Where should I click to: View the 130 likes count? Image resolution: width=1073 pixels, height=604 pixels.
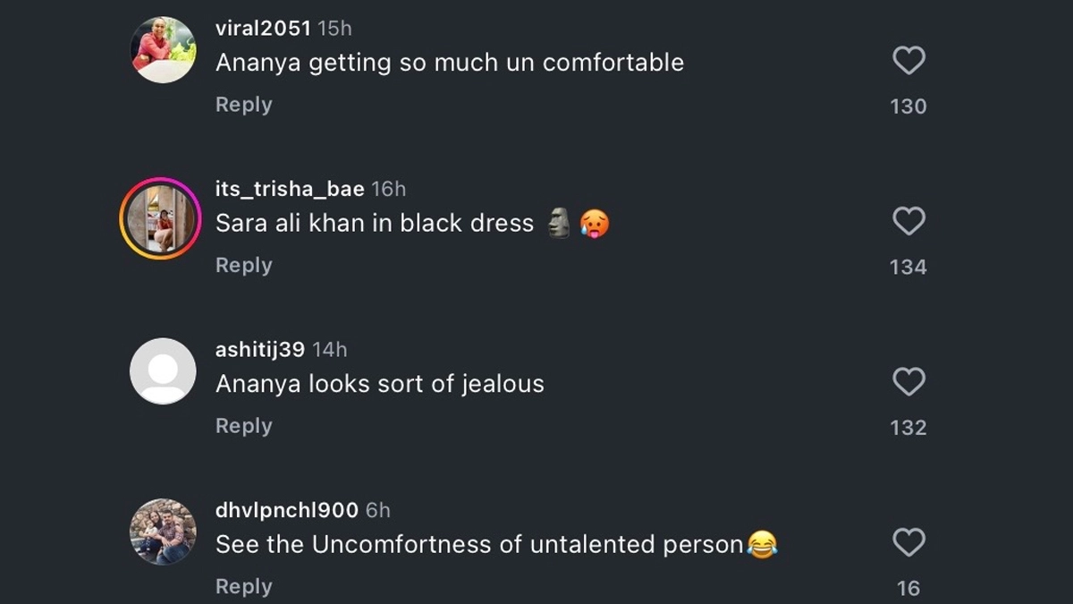[908, 106]
